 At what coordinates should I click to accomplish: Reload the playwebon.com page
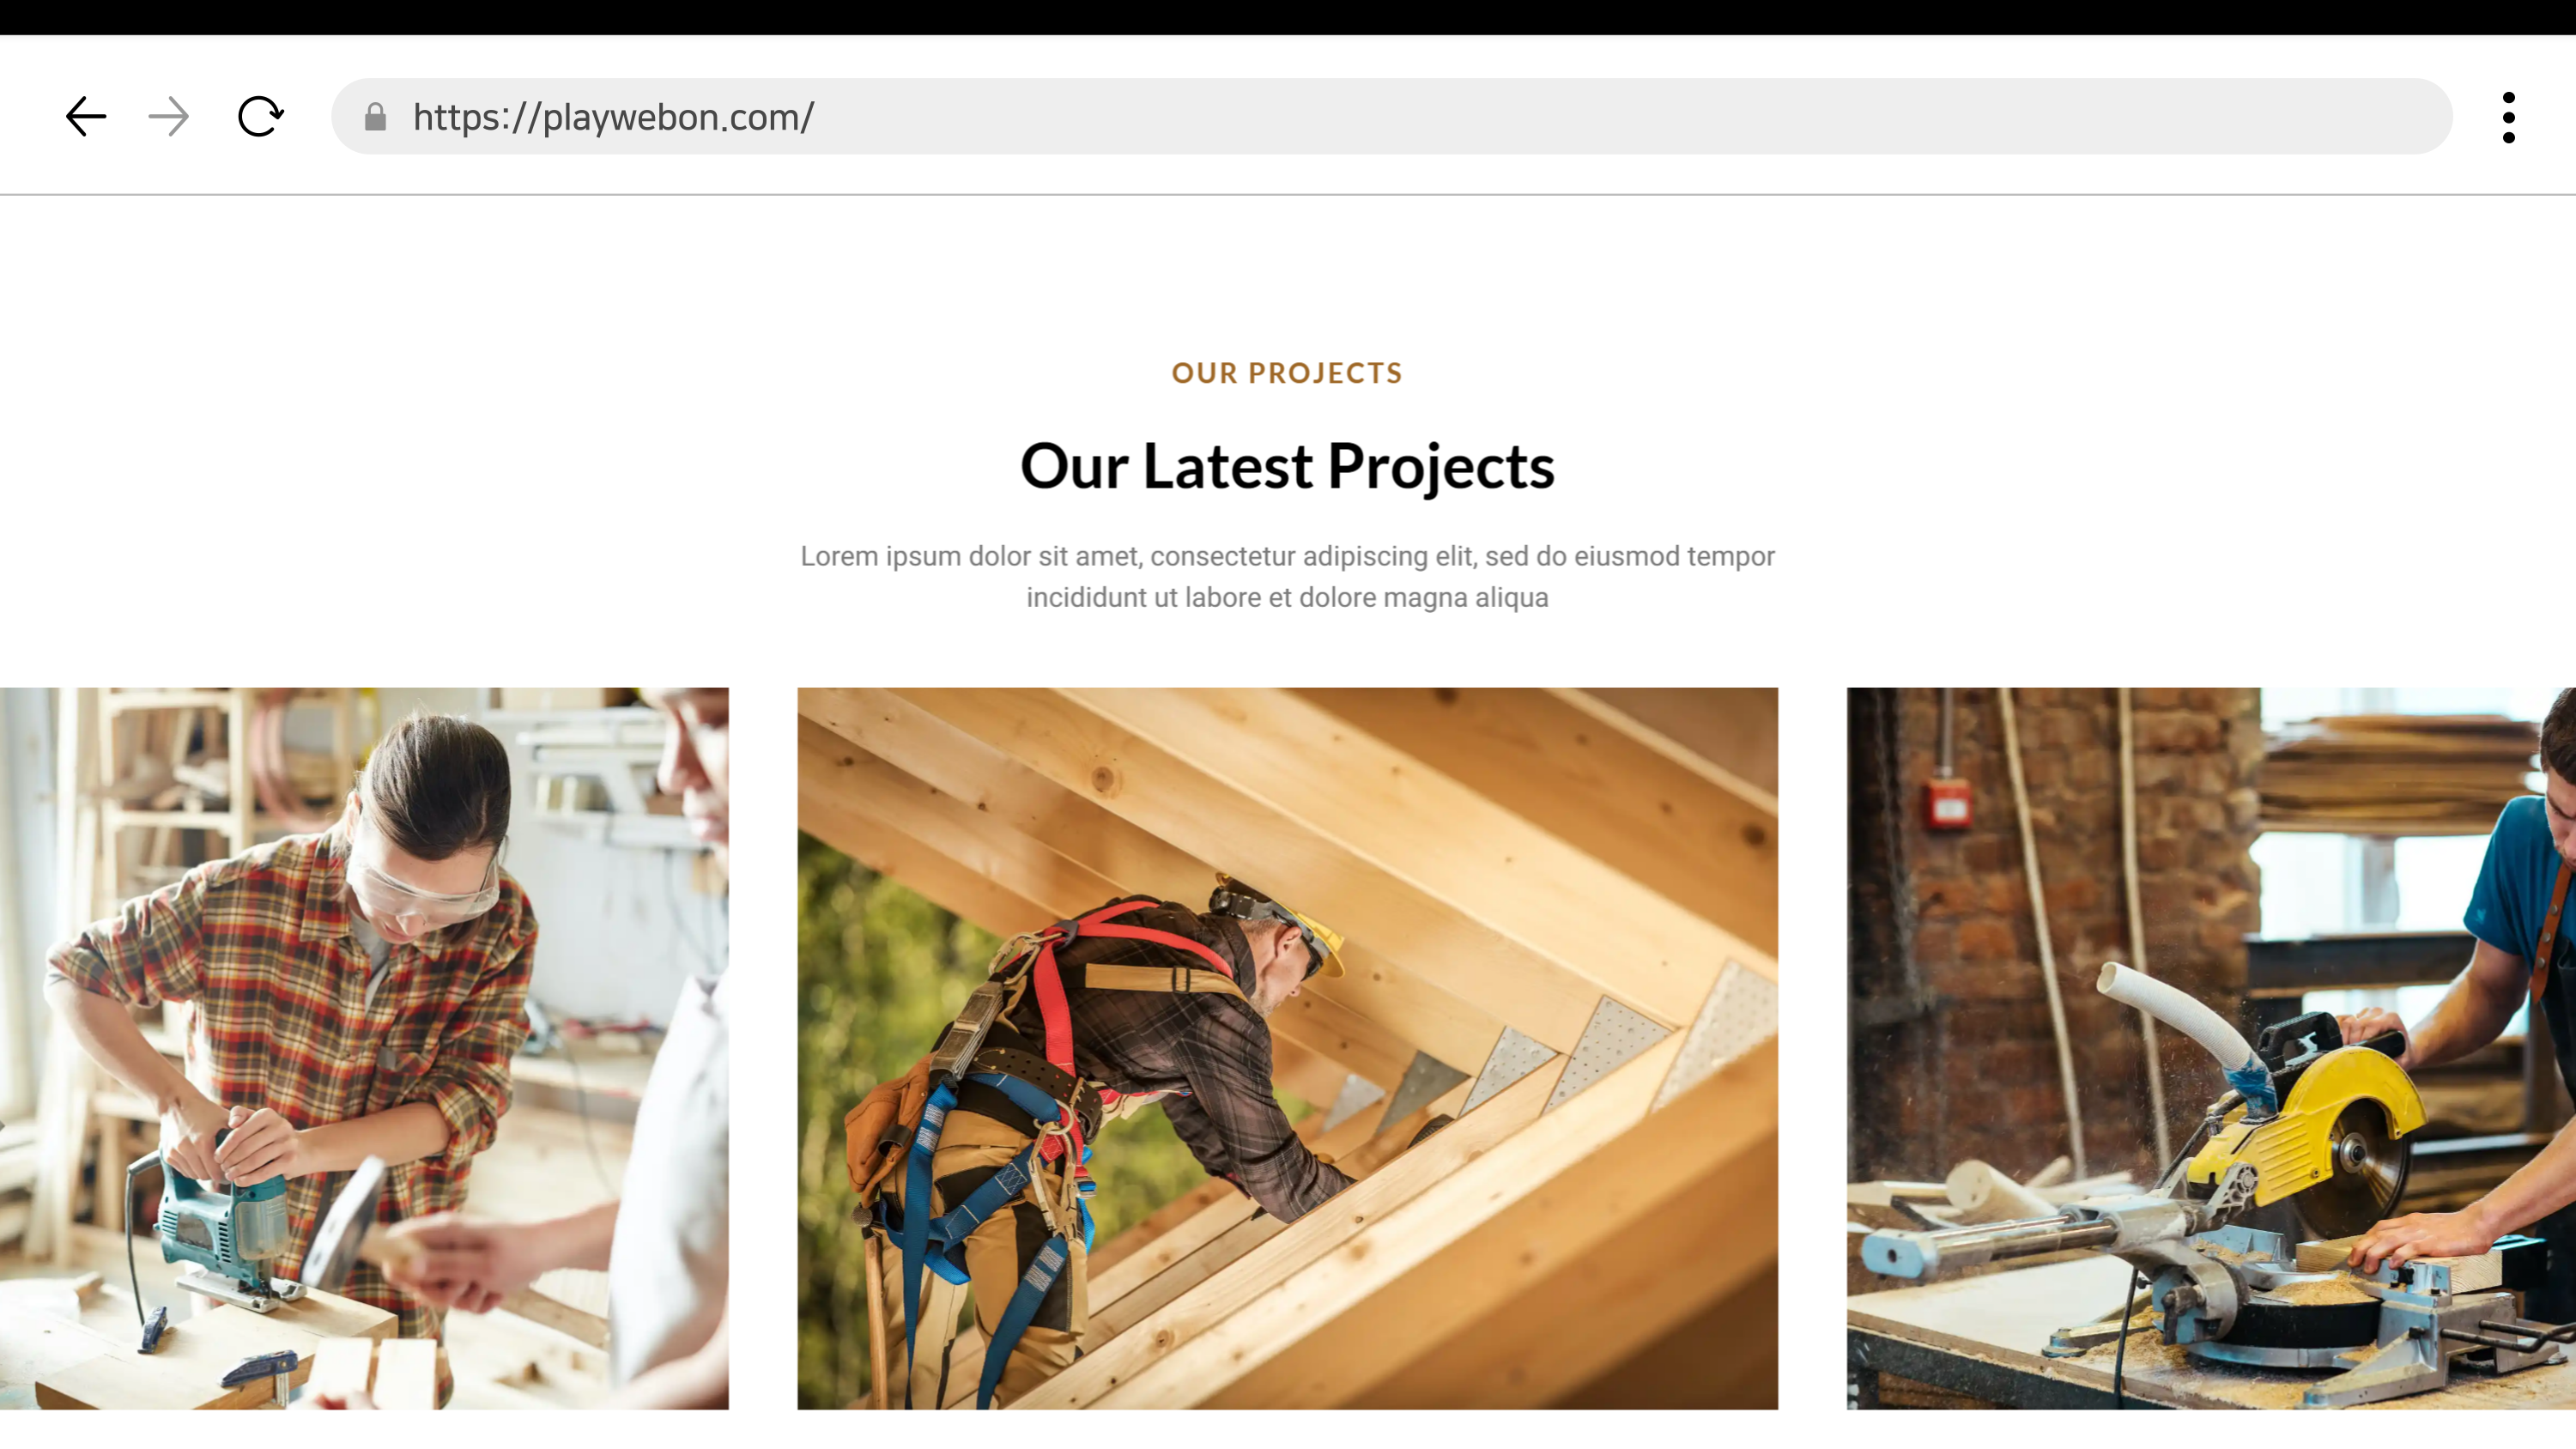point(260,117)
